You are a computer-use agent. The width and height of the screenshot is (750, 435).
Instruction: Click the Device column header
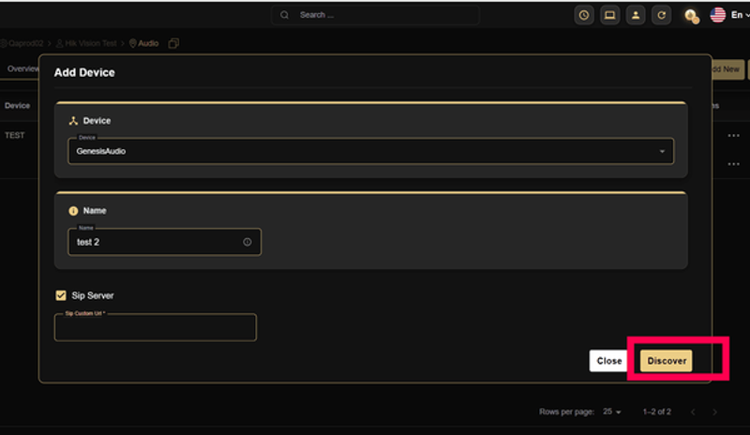17,106
